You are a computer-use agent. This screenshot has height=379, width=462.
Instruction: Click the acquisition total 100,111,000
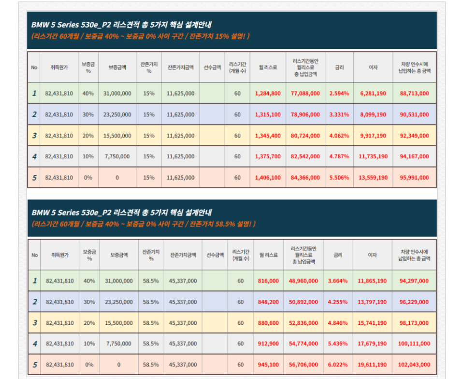coord(414,343)
